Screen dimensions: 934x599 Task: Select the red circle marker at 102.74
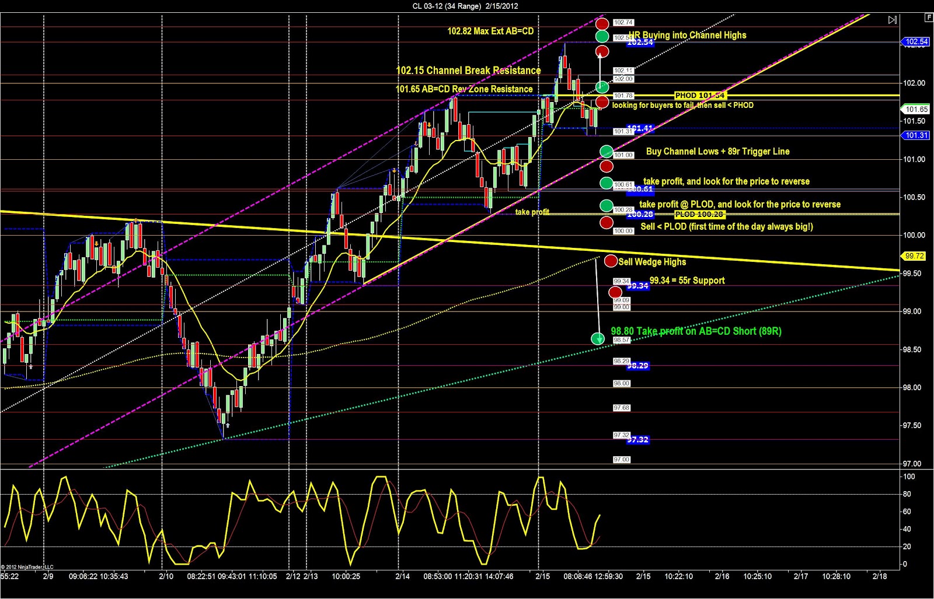pyautogui.click(x=603, y=23)
